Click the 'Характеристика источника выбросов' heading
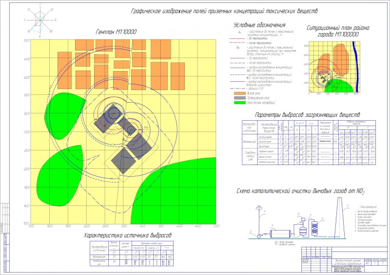 pyautogui.click(x=128, y=235)
